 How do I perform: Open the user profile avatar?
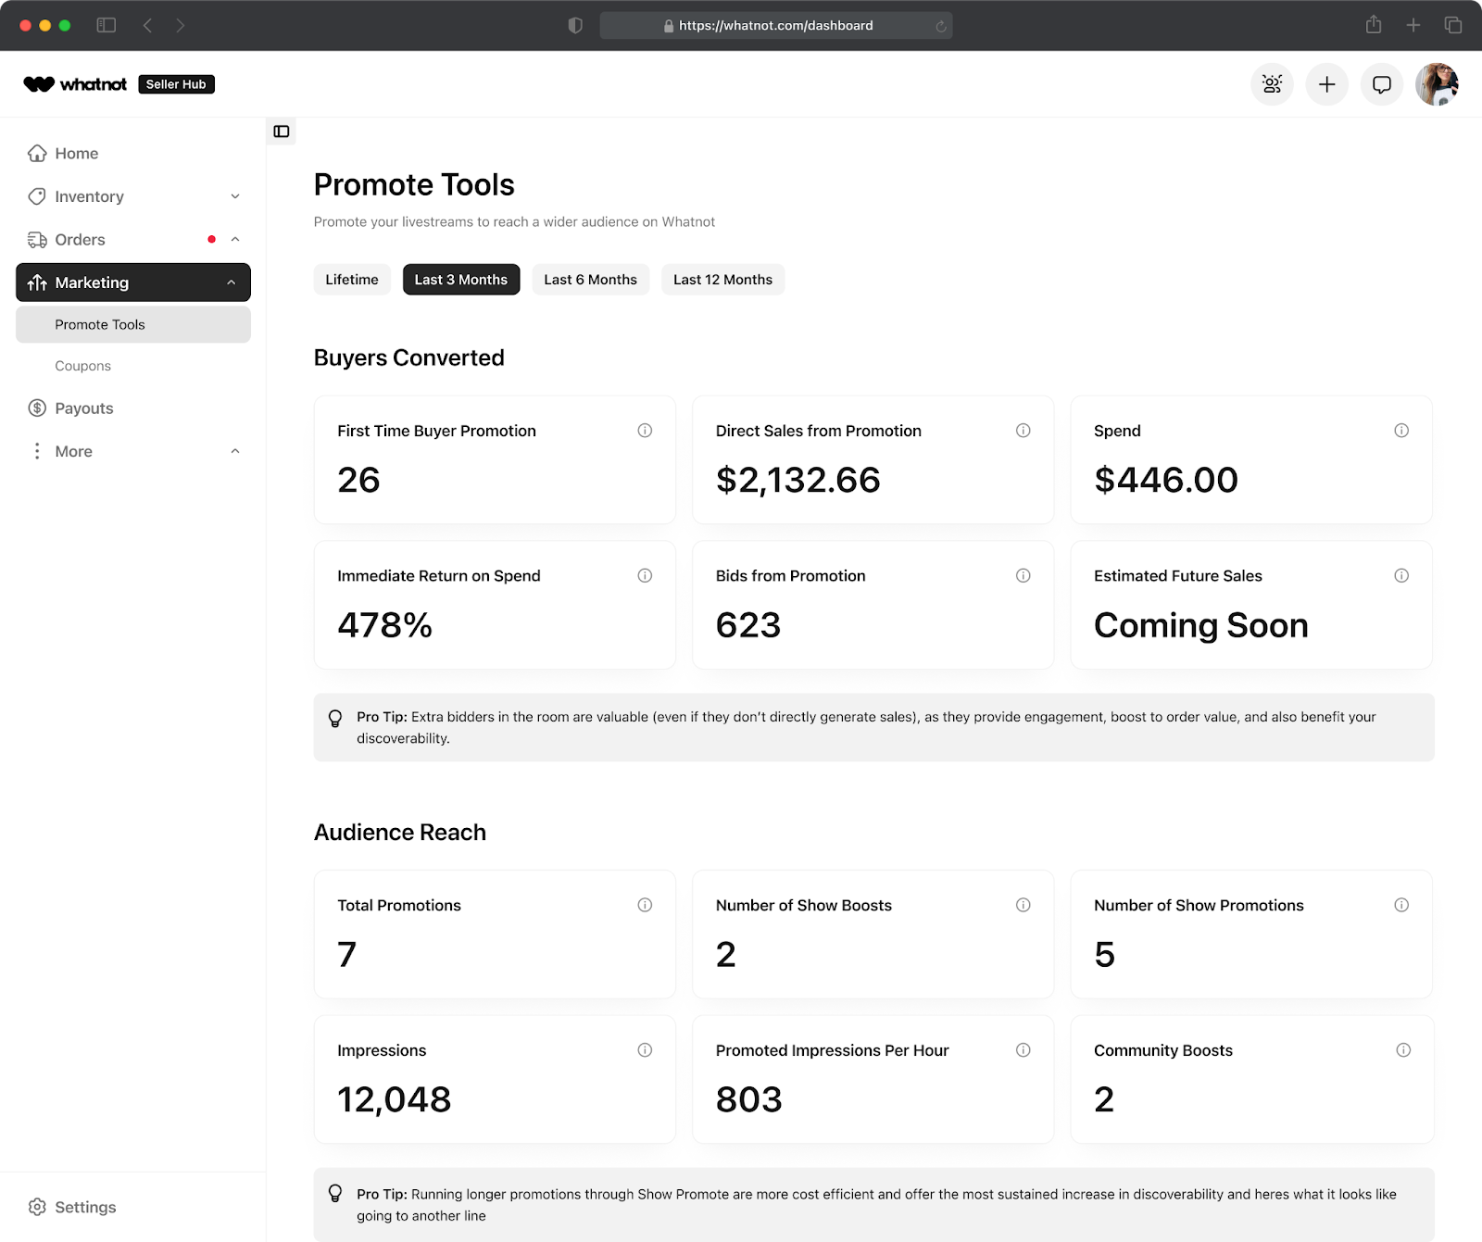pos(1437,84)
